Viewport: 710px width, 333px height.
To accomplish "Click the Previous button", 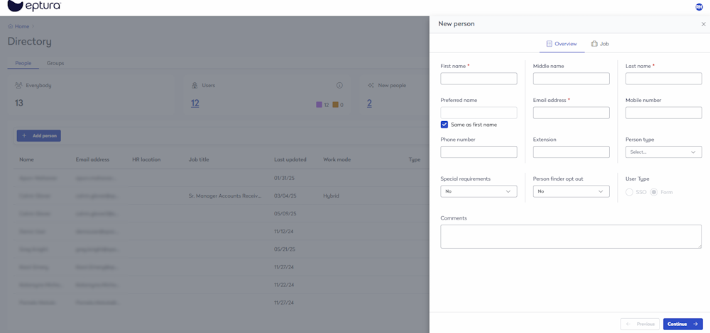I will [x=640, y=324].
